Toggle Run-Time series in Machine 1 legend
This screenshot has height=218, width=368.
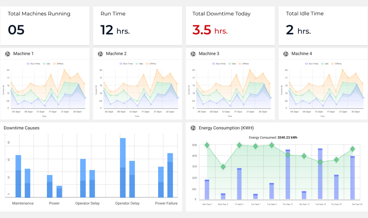click(x=33, y=64)
